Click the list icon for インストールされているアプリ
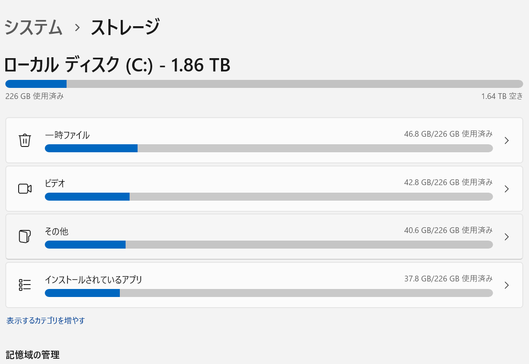This screenshot has height=364, width=529. pos(24,285)
